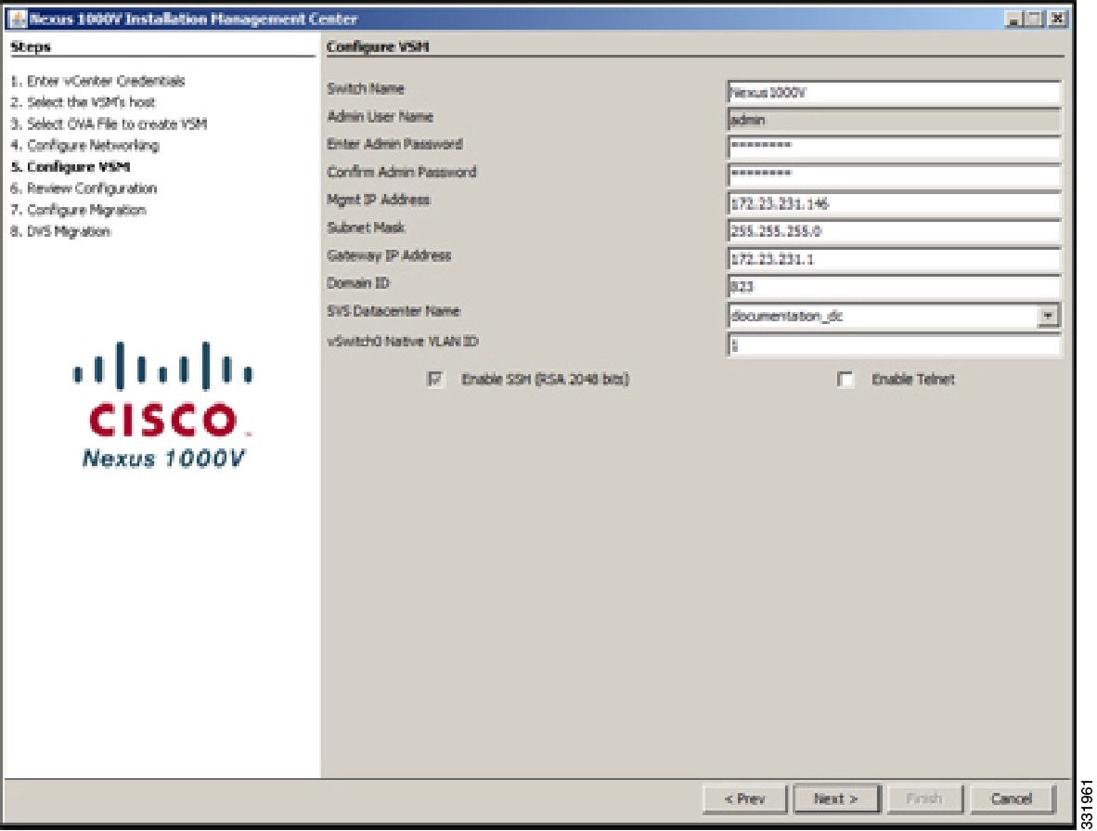This screenshot has width=1097, height=831.
Task: Click the greyed-out Finish button
Action: click(924, 799)
